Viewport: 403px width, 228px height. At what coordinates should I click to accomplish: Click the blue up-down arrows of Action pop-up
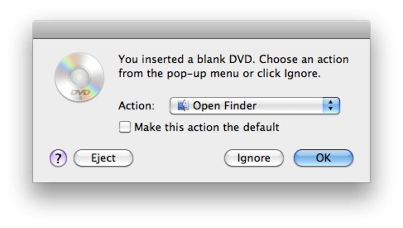(331, 105)
